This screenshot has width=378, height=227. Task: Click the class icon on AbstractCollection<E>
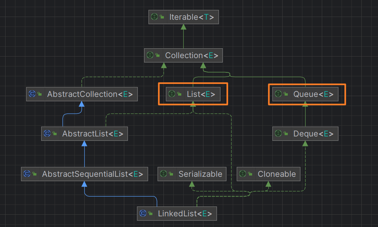tap(32, 94)
